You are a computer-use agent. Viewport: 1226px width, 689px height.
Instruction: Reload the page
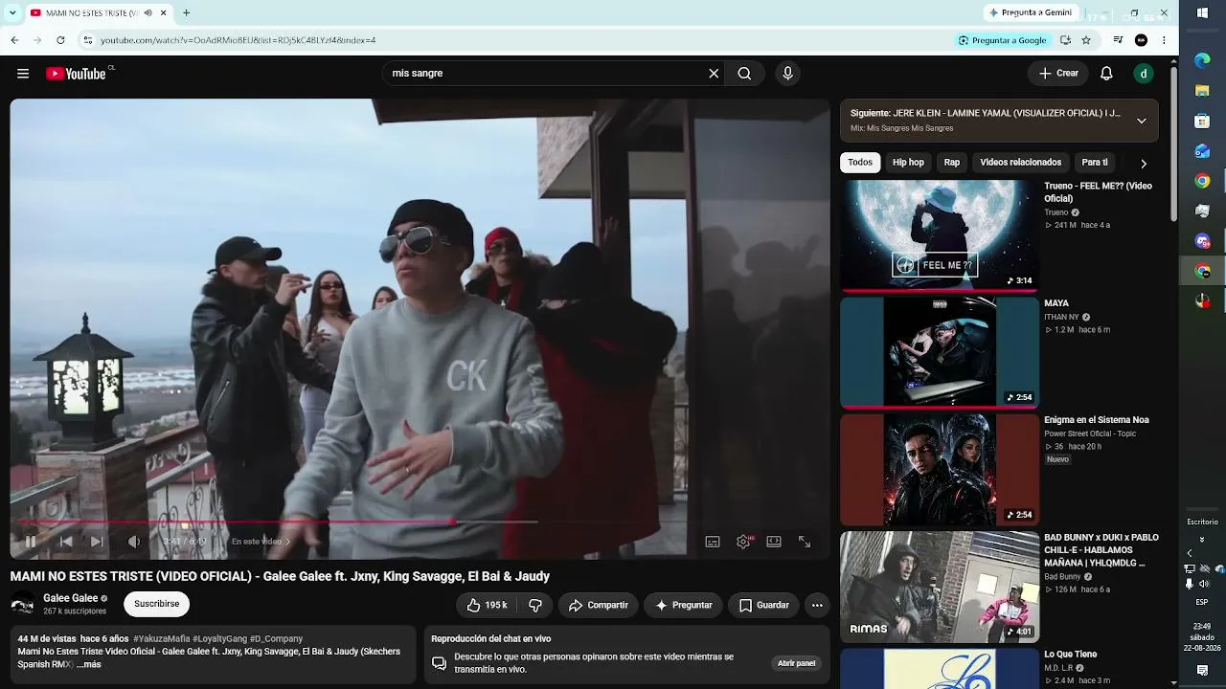tap(60, 40)
